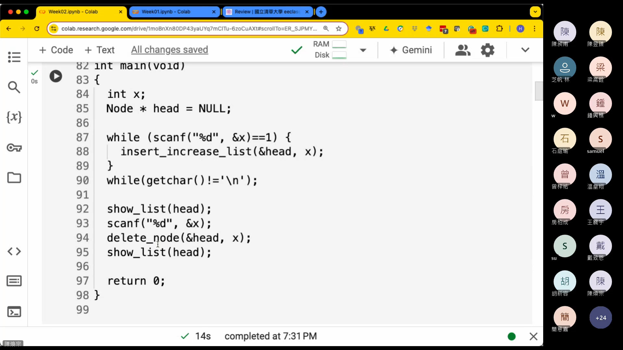Collapse the header with chevron toggle
The image size is (623, 350).
(x=525, y=50)
